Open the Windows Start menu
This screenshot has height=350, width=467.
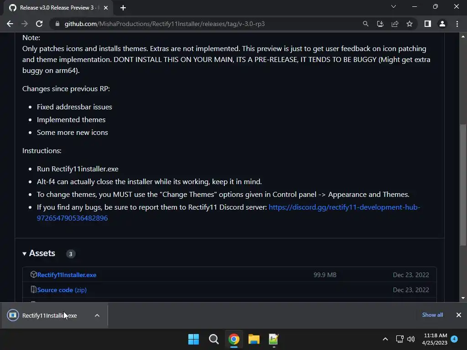click(x=193, y=339)
